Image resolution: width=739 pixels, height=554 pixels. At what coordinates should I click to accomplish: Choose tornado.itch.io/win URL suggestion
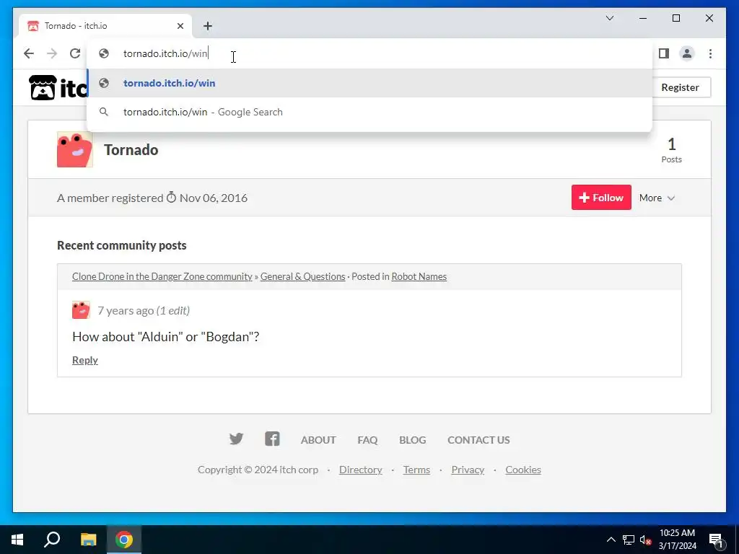tap(369, 84)
